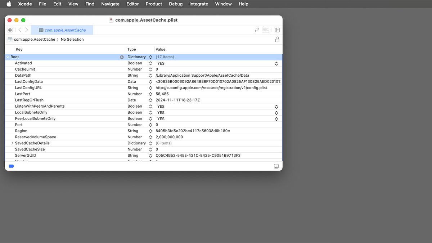Click the blue tag icon in the bottom bar

click(x=11, y=166)
